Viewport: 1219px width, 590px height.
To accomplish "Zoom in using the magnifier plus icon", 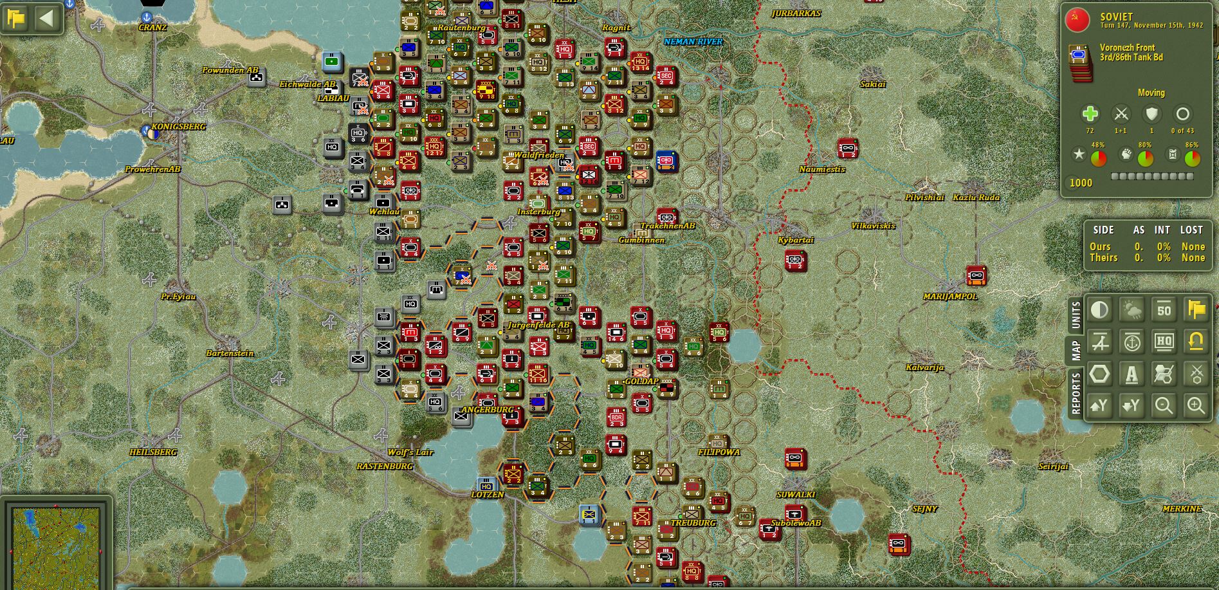I will pyautogui.click(x=1196, y=405).
